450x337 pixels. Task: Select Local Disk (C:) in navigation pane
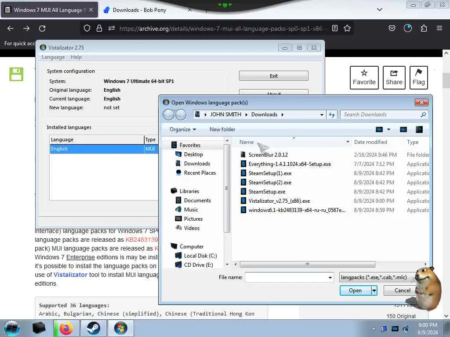[196, 256]
